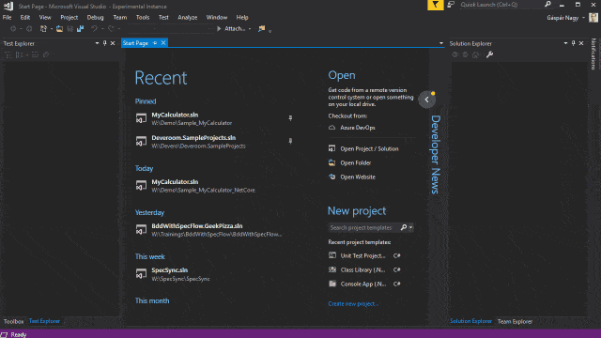Click the vertical Developer News heading
The image size is (601, 338).
click(x=436, y=154)
